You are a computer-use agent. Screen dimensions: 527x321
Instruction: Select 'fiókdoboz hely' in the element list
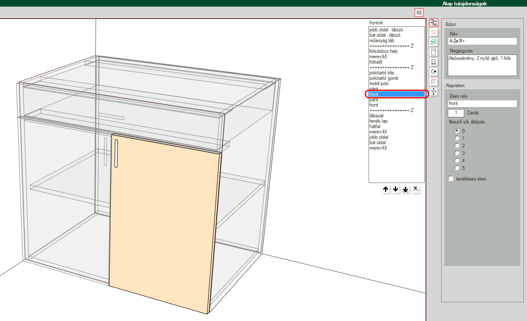tap(383, 51)
